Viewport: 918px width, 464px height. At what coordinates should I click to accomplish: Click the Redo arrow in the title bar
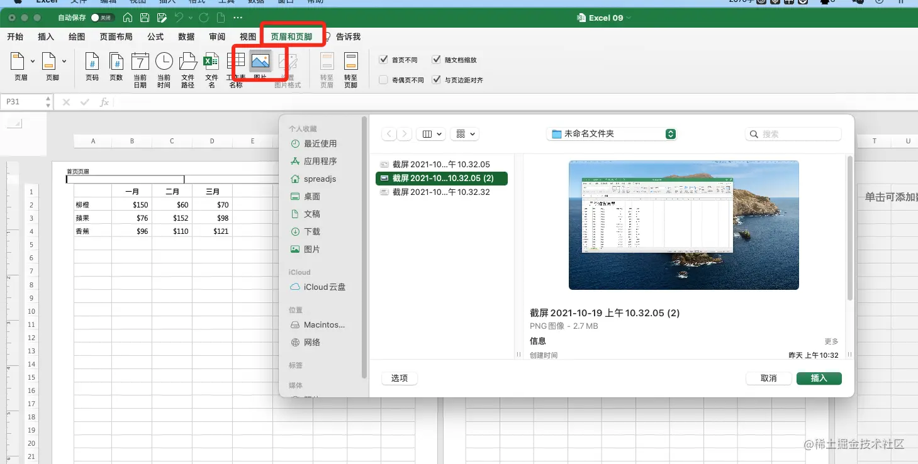point(203,18)
